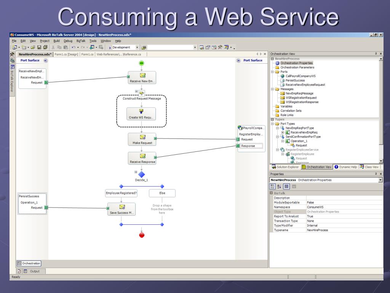Select the Correlation Sets folder
Viewport: 390px width, 293px height.
tap(288, 111)
